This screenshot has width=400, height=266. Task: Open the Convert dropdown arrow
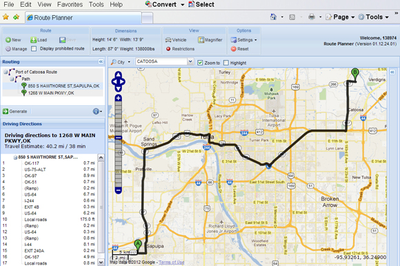(182, 5)
